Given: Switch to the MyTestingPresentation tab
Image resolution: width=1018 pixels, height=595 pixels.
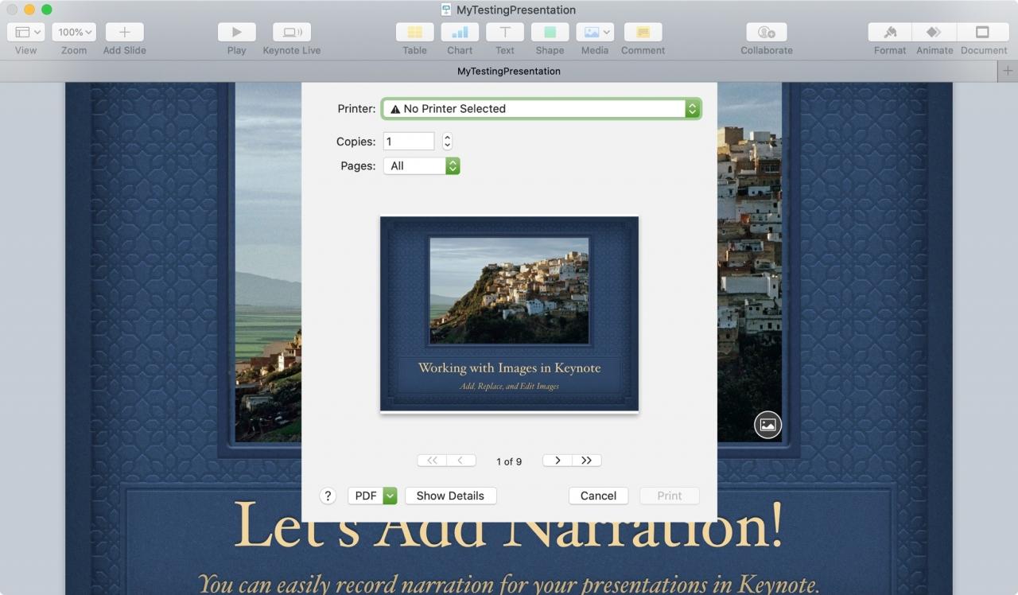Looking at the screenshot, I should (509, 71).
